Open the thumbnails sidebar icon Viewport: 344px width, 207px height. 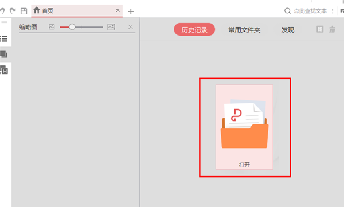tap(4, 54)
